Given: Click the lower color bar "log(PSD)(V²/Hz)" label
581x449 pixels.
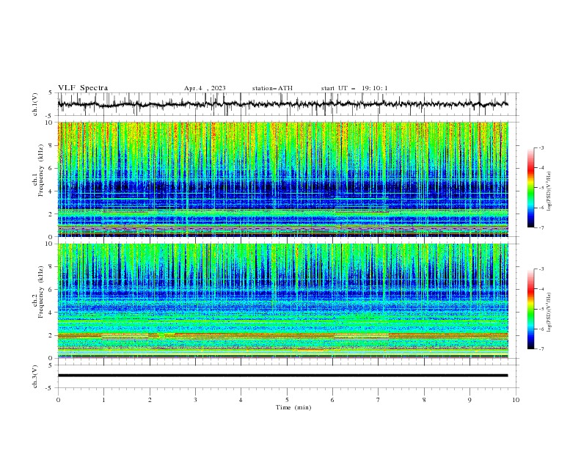Looking at the screenshot, I should 549,313.
